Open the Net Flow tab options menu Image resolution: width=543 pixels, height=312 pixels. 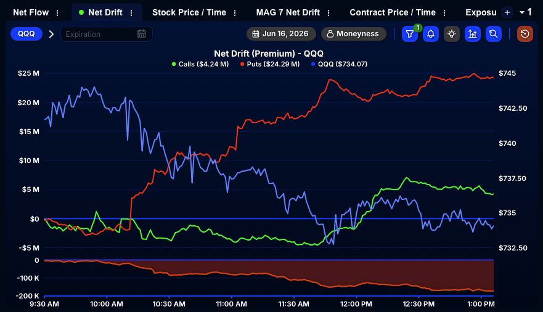[57, 13]
